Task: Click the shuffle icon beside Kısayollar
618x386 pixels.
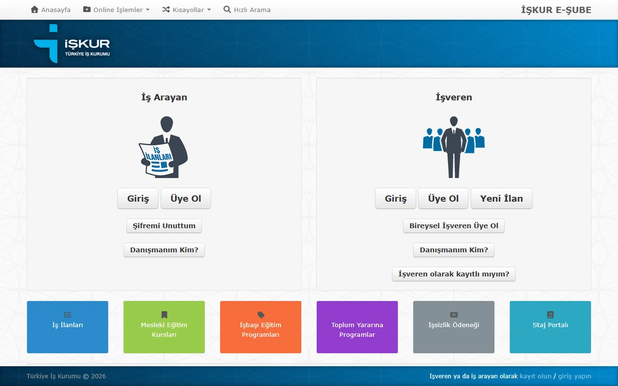Action: tap(166, 10)
